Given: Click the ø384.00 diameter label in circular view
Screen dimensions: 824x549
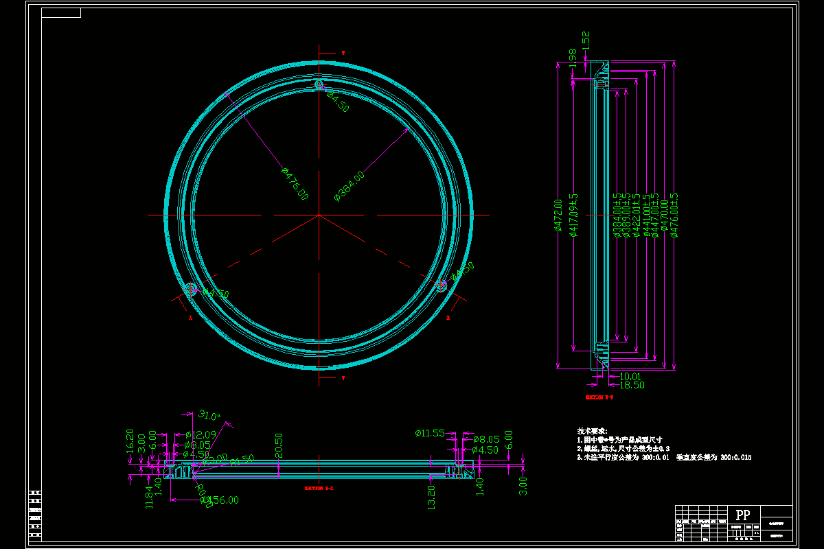Looking at the screenshot, I should click(x=350, y=186).
